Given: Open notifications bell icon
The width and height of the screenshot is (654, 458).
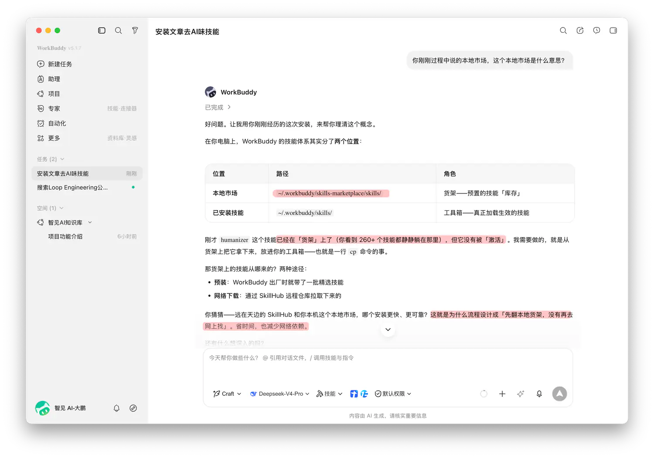Looking at the screenshot, I should 116,408.
